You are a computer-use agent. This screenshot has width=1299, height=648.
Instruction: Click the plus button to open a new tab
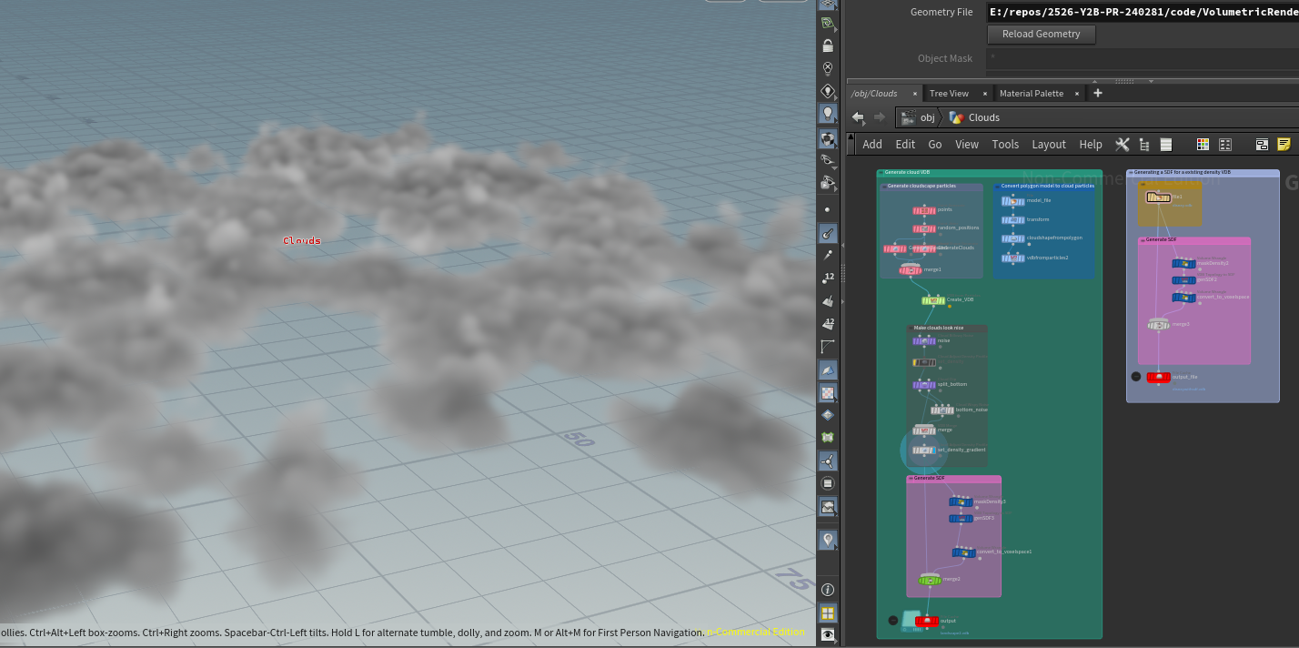pyautogui.click(x=1097, y=93)
